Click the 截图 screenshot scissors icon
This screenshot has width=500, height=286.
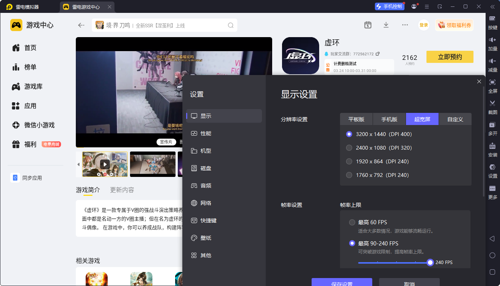(492, 103)
